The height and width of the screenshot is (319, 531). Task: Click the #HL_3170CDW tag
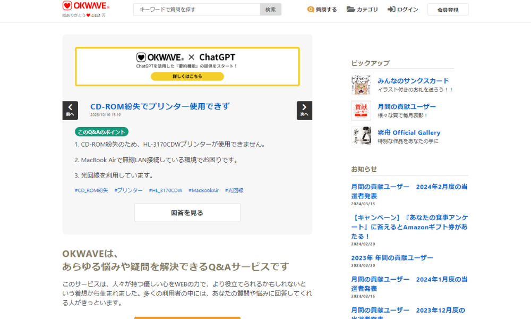click(x=165, y=190)
